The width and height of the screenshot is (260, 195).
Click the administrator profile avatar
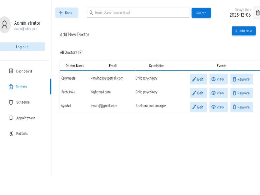tap(5, 25)
